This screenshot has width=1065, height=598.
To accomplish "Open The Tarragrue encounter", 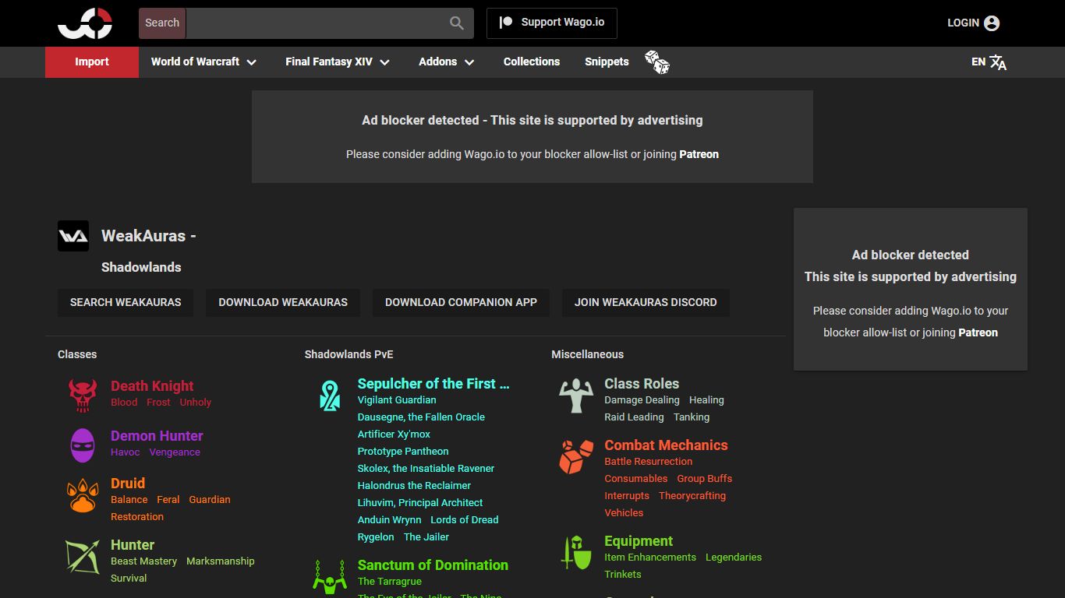I will tap(390, 582).
